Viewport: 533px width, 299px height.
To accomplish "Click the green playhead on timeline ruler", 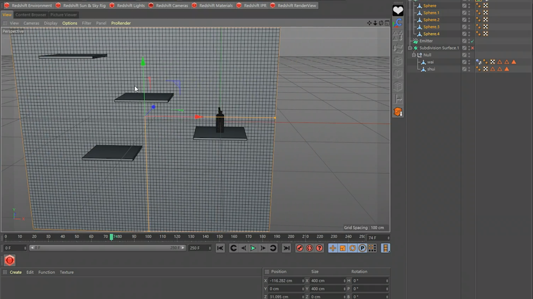I will 111,237.
